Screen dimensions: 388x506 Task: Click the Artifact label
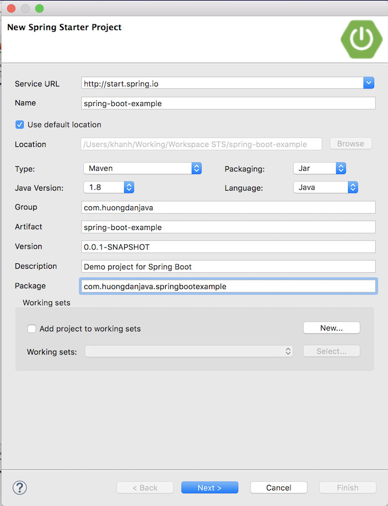(x=28, y=227)
